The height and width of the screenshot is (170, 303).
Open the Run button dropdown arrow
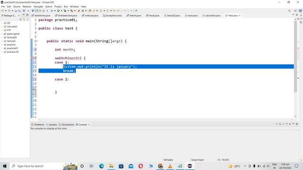coord(61,10)
